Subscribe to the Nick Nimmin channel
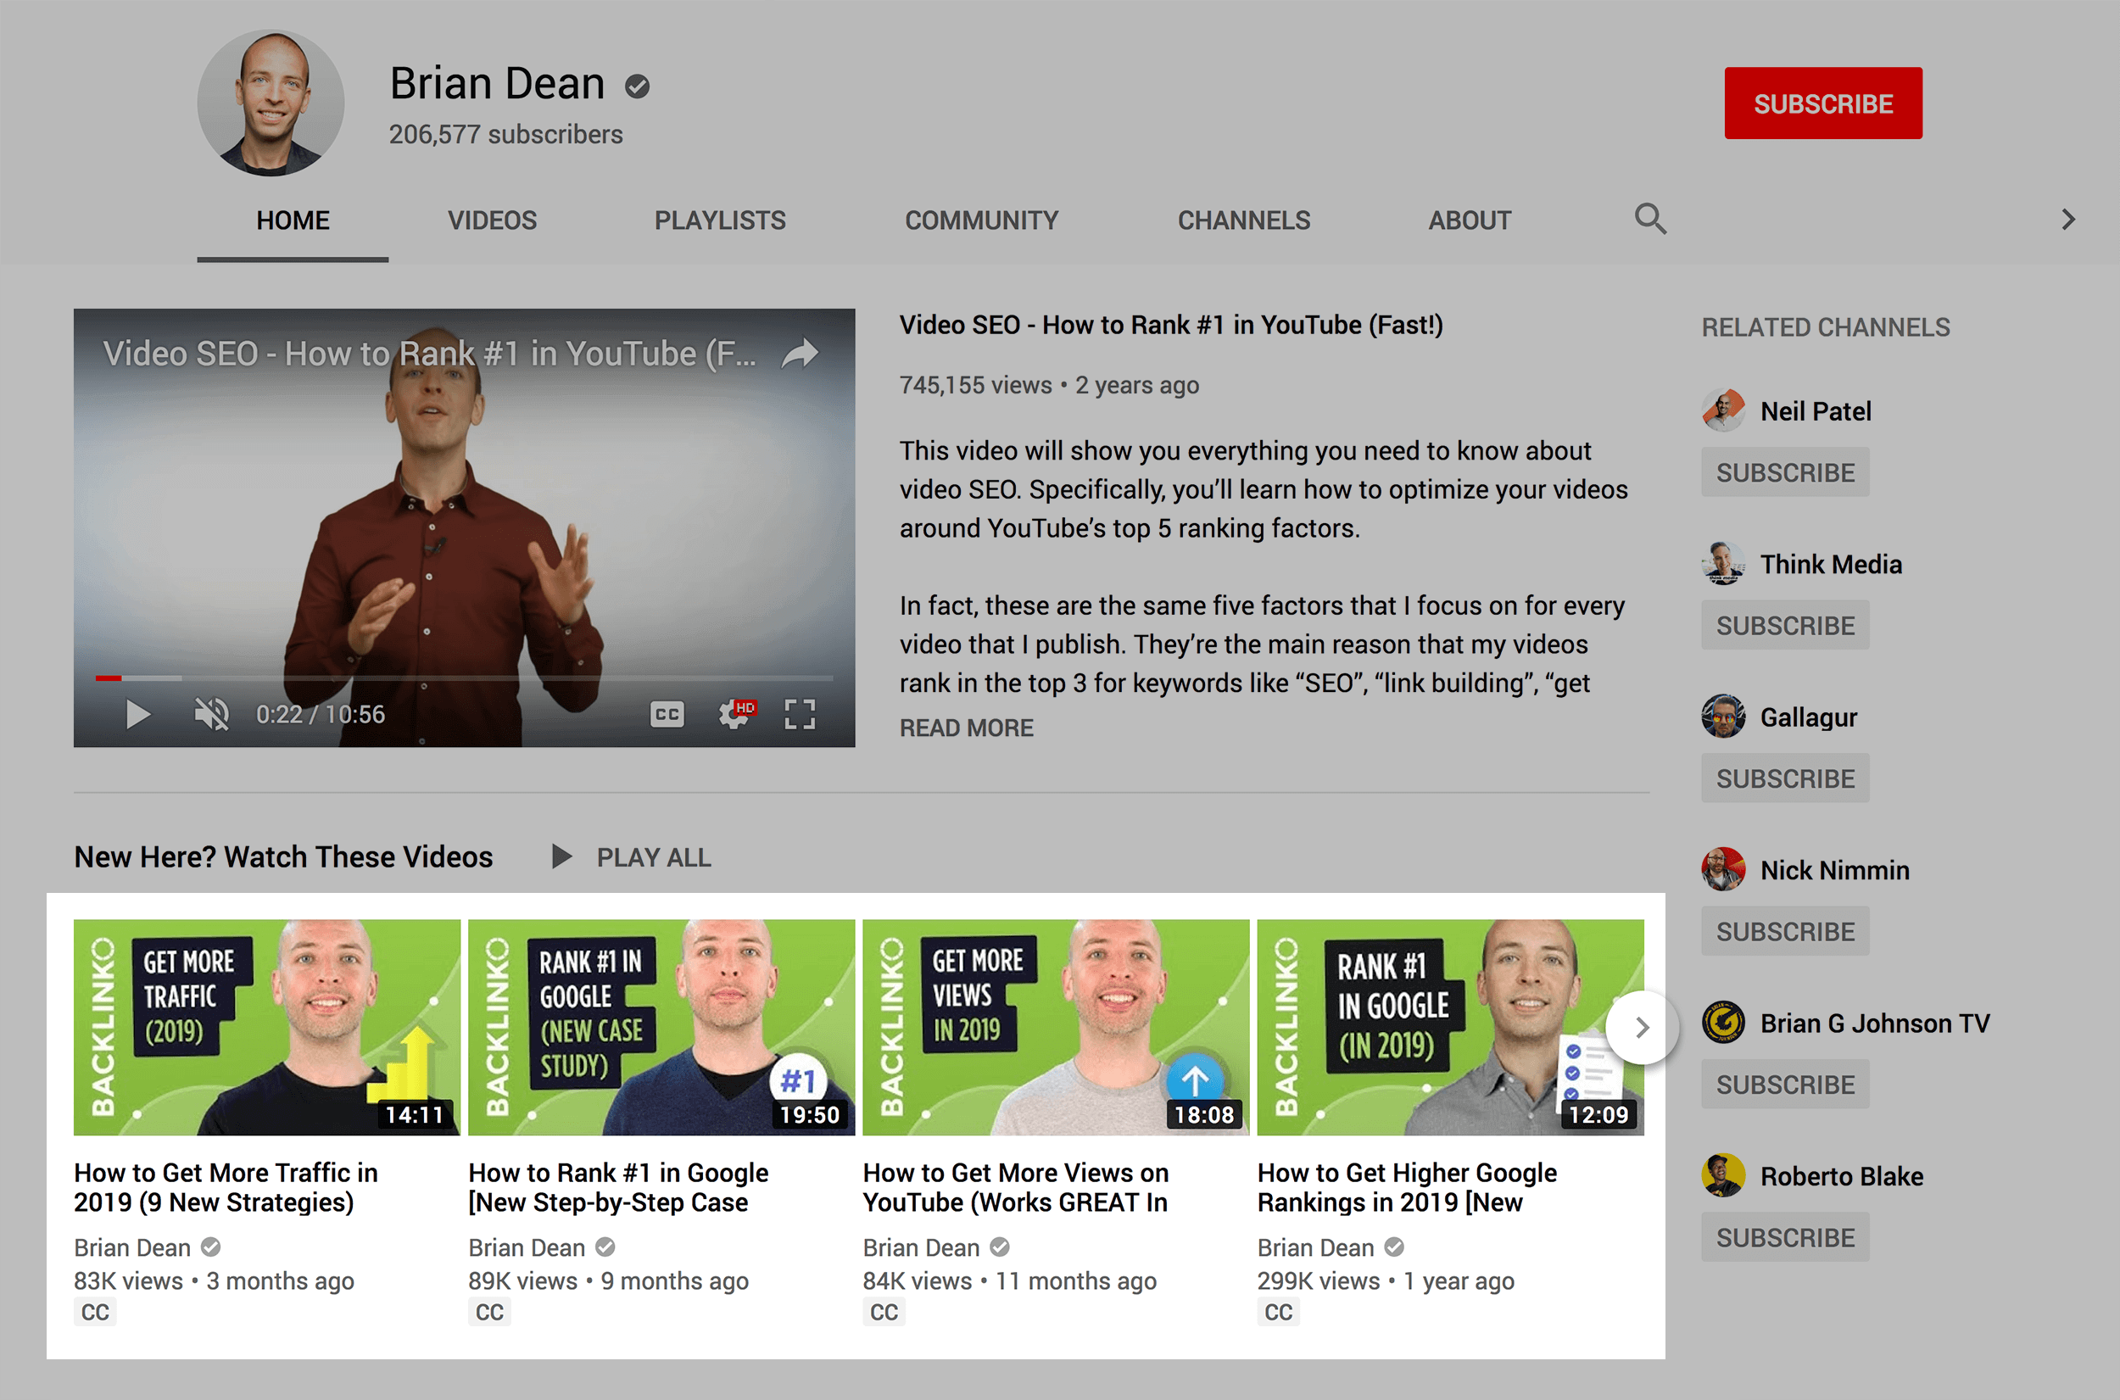This screenshot has width=2120, height=1400. click(x=1785, y=931)
